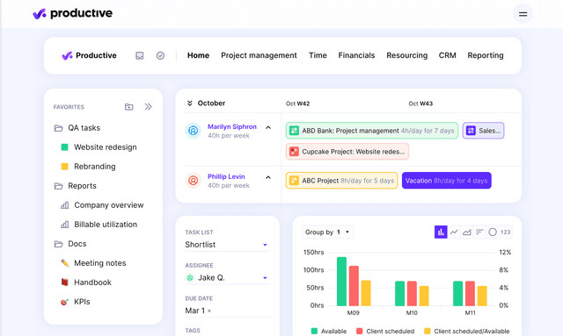Open the Sales... booking chip
The image size is (563, 336).
point(483,131)
